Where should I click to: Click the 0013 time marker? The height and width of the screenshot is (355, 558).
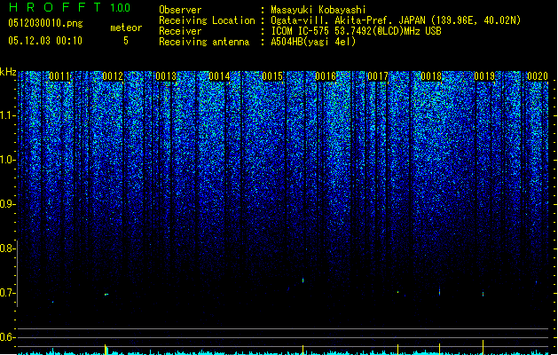click(x=166, y=76)
